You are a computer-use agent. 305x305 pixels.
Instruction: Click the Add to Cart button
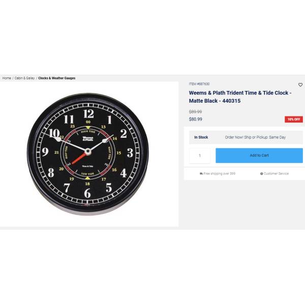(259, 156)
